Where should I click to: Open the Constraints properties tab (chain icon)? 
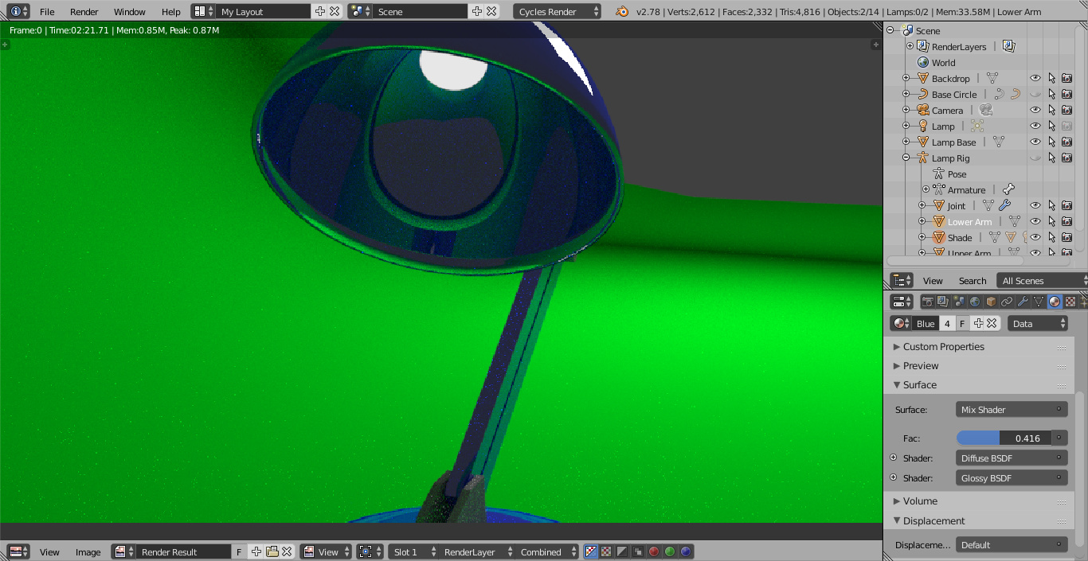pos(1007,302)
